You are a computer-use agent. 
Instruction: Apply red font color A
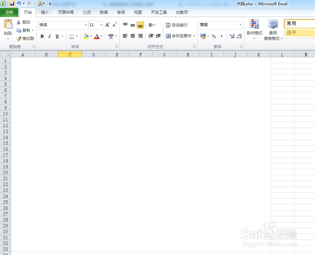(97, 36)
